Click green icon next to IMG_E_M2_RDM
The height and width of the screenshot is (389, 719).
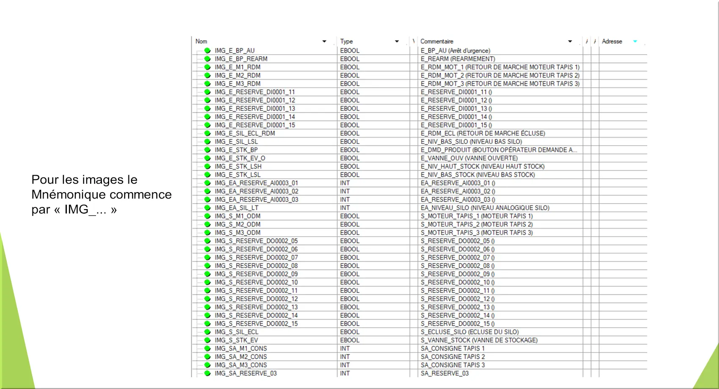(207, 75)
